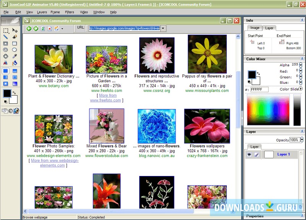Expand the Properties panel
The width and height of the screenshot is (306, 220).
(302, 215)
